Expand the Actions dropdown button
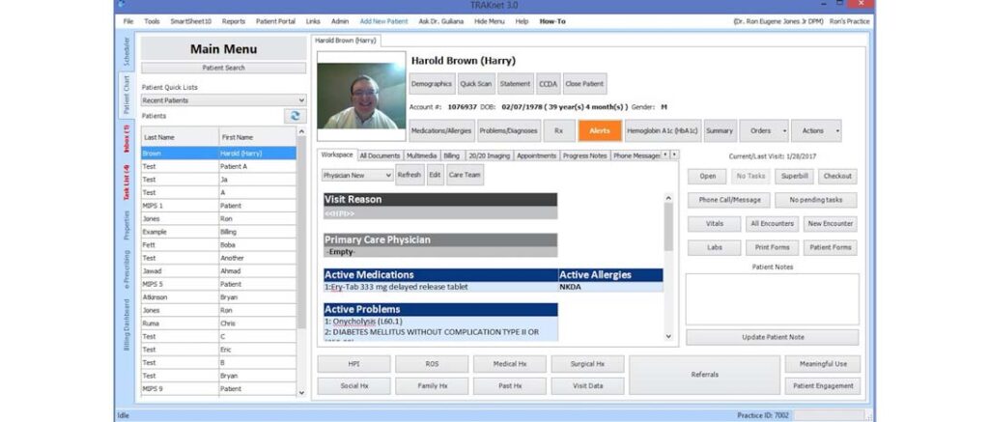This screenshot has height=422, width=989. pyautogui.click(x=816, y=130)
